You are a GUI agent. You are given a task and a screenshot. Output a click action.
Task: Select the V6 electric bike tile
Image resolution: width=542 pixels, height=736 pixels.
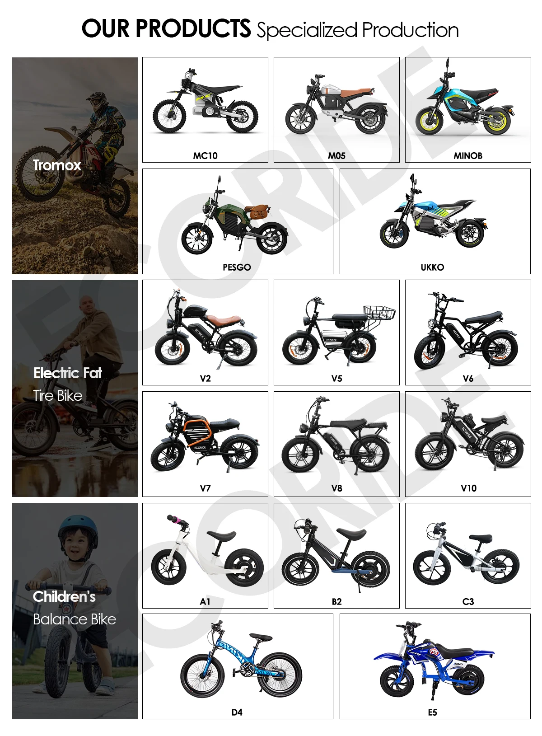pos(468,333)
